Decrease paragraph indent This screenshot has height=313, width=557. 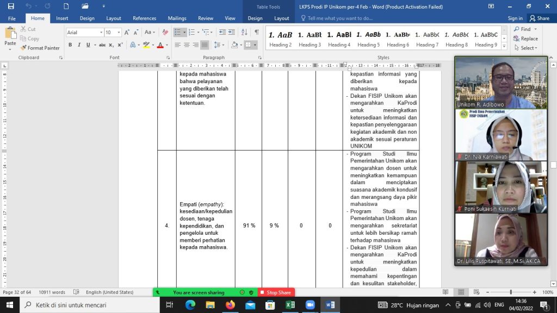coord(222,32)
